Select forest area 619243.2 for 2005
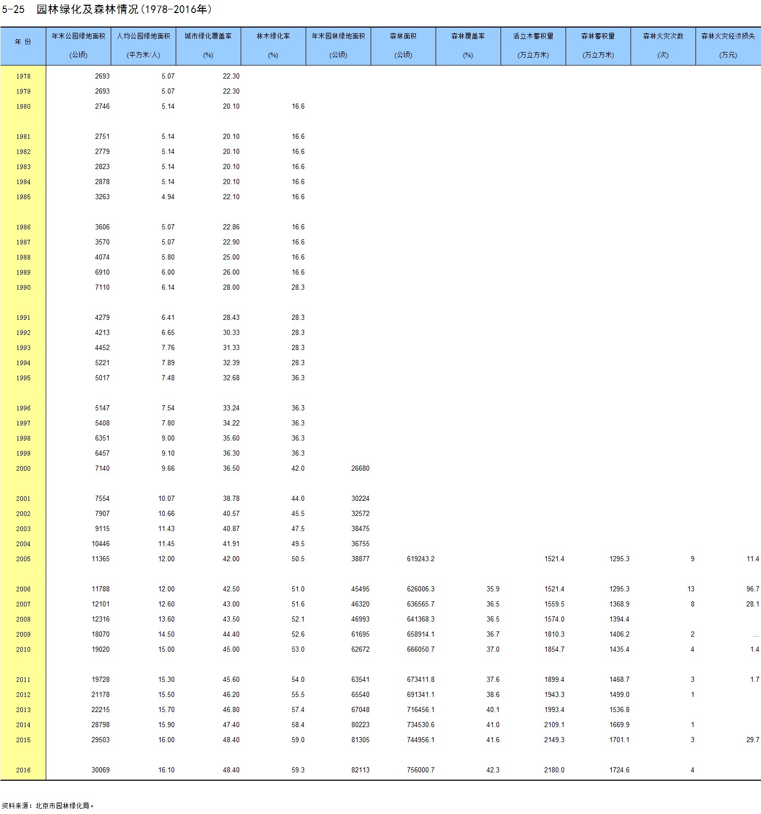Screen dimensions: 761x814 pos(421,559)
